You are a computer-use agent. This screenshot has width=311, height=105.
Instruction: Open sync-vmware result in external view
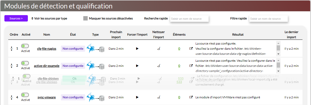(x=191, y=97)
